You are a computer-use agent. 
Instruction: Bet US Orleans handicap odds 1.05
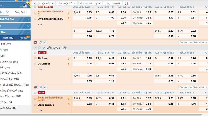[83, 64]
